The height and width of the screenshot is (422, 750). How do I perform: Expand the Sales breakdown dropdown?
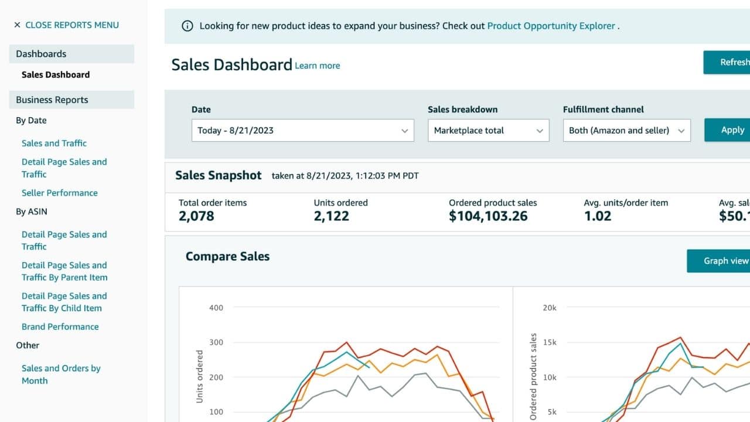[x=488, y=130]
